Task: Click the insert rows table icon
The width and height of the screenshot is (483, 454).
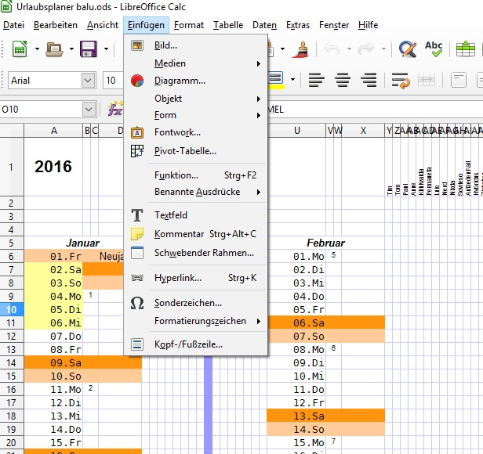Action: point(466,49)
